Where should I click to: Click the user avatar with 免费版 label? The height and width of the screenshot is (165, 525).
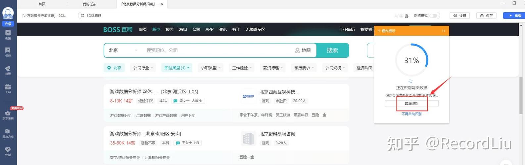point(8,14)
